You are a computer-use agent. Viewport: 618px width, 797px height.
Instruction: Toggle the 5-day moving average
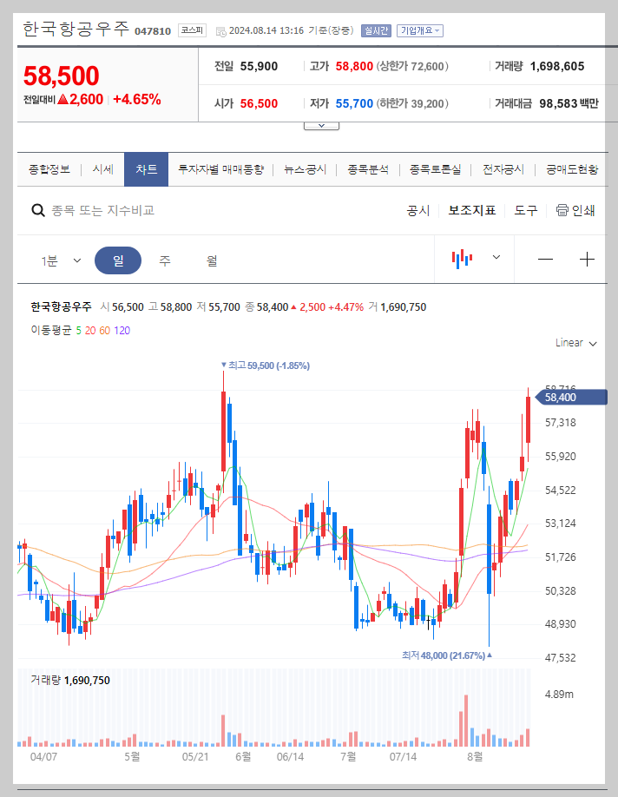coord(79,331)
